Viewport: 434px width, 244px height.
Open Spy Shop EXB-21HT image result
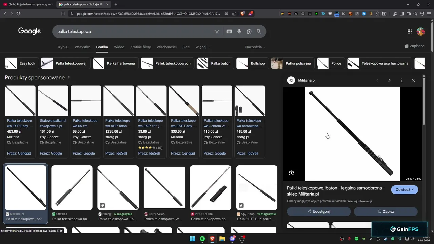pyautogui.click(x=257, y=193)
